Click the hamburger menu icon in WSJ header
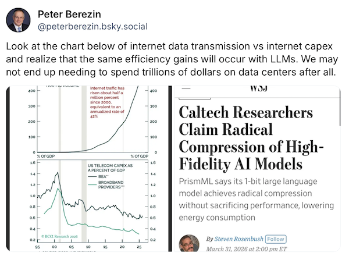 click(186, 88)
